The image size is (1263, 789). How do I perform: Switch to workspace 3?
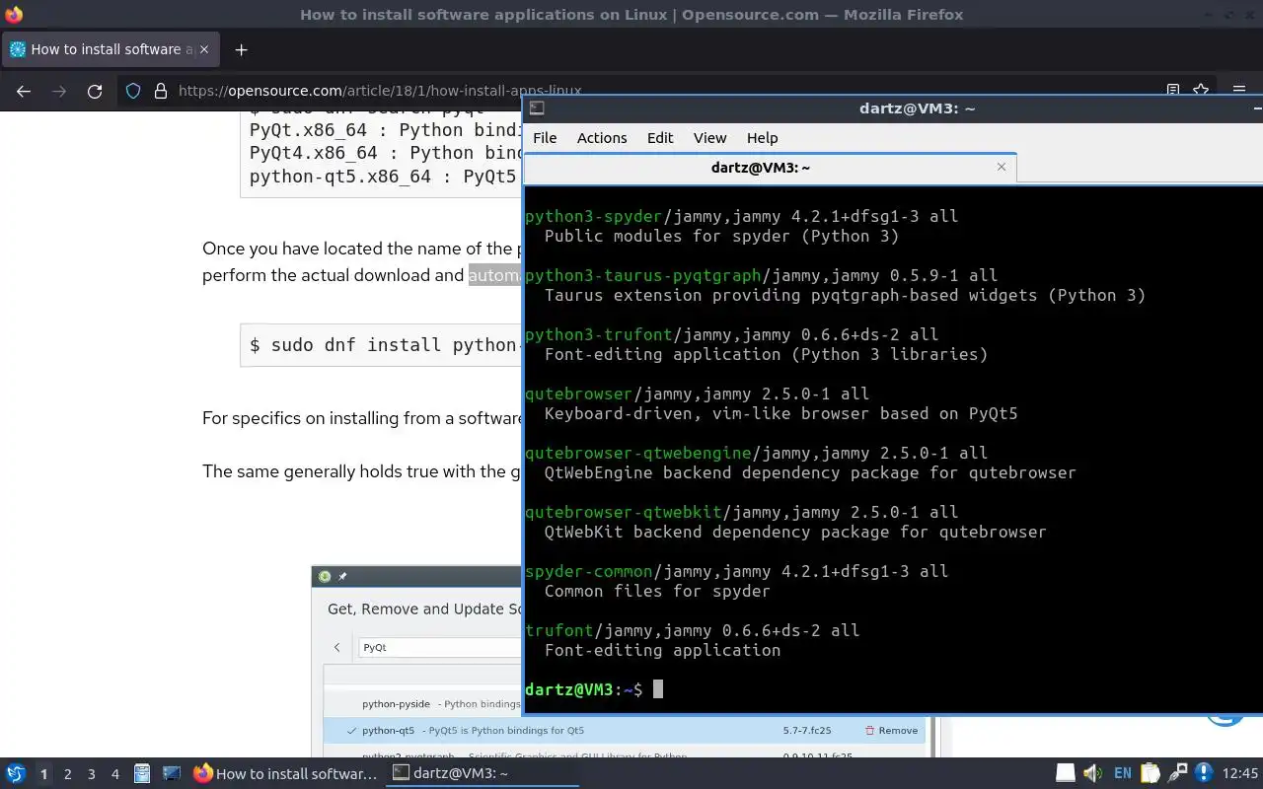[x=91, y=774]
